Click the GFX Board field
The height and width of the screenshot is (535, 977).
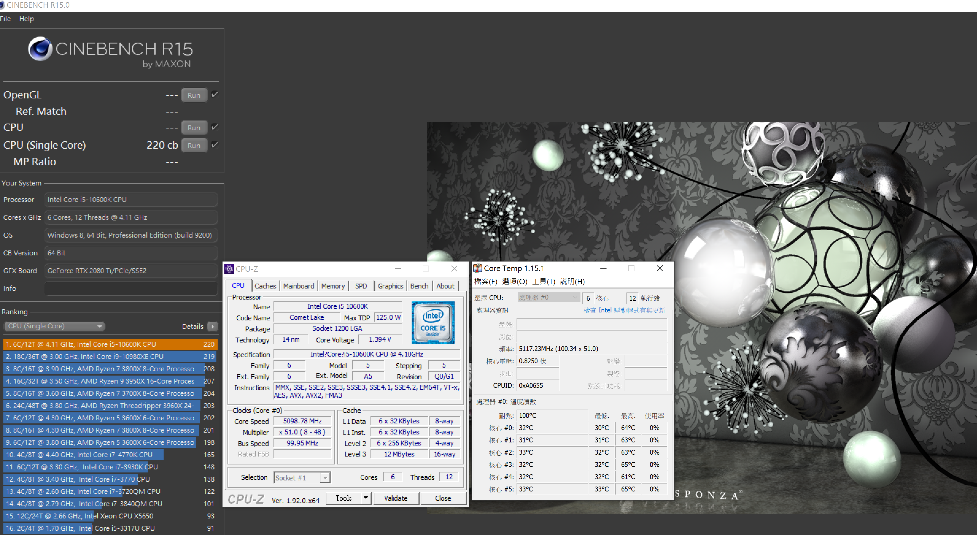click(x=131, y=270)
